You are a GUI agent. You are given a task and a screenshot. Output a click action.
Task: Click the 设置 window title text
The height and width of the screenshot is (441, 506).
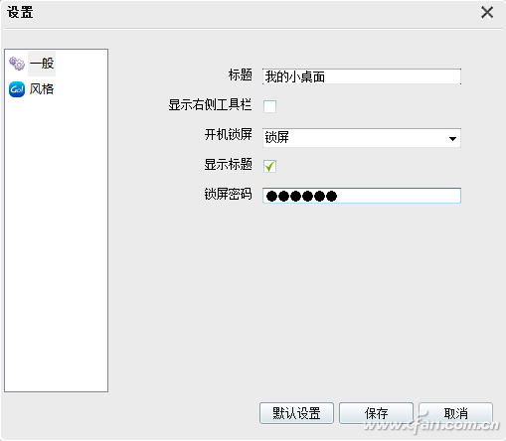(x=20, y=13)
